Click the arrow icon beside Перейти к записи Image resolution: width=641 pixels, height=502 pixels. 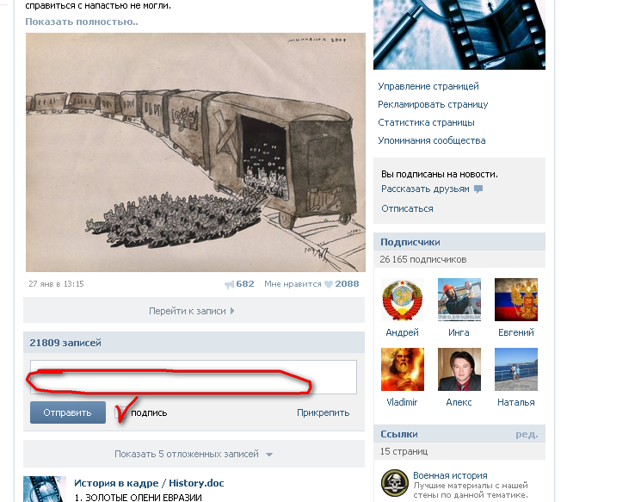tap(232, 311)
